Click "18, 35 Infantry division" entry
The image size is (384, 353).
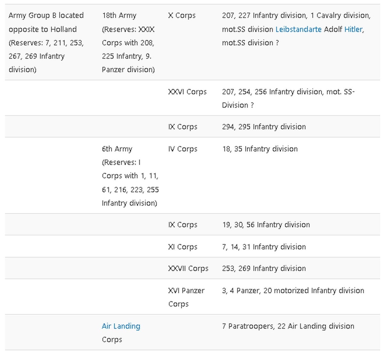(260, 149)
